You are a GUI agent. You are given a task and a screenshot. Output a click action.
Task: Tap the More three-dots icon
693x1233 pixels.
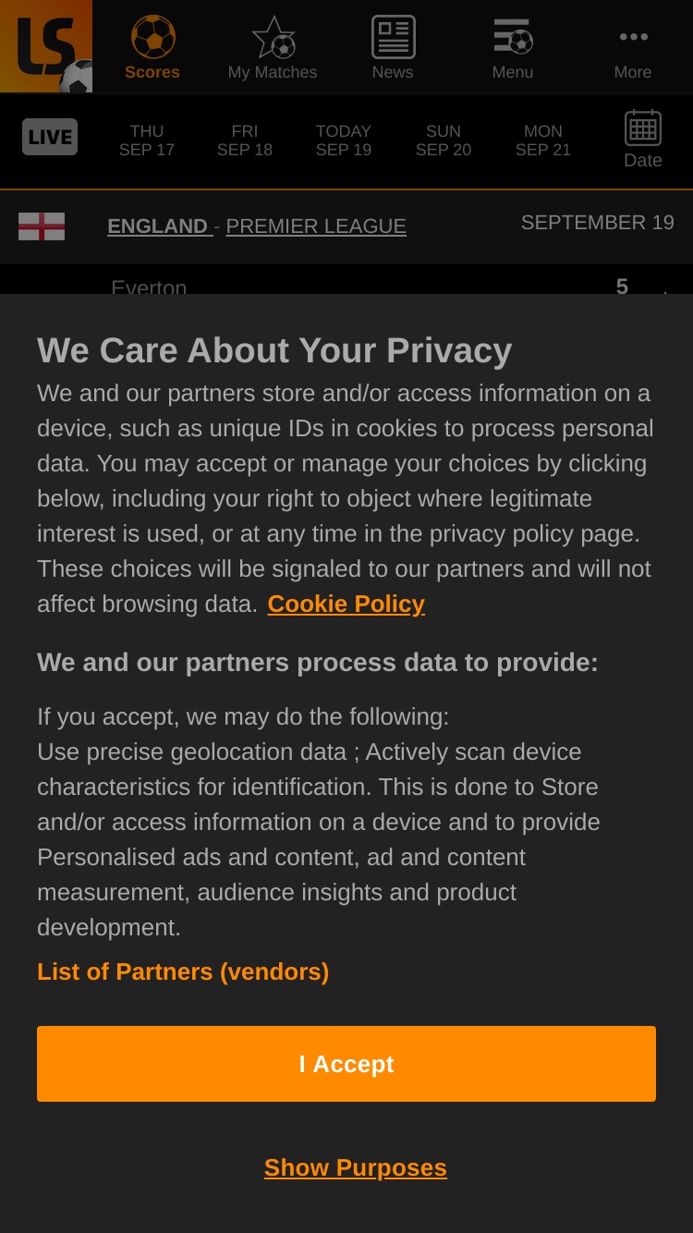(633, 37)
